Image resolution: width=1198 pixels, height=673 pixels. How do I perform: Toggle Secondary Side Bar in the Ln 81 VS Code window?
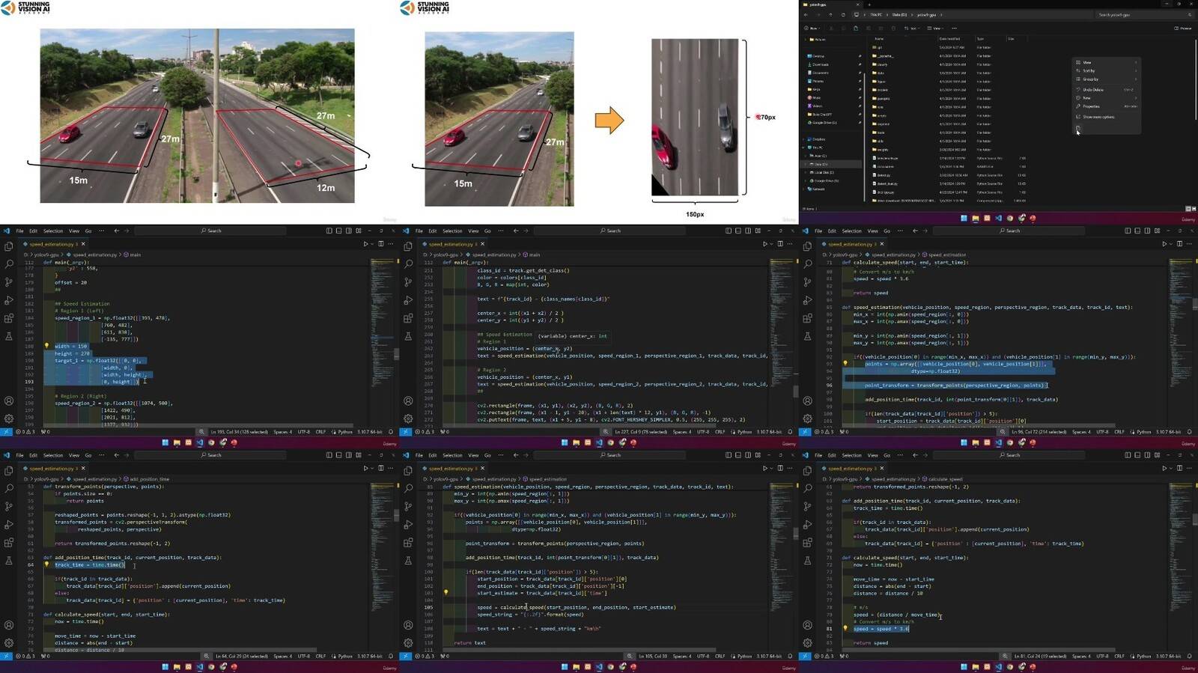(1147, 455)
